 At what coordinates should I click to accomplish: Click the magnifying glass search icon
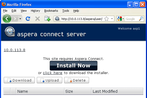click(x=141, y=19)
